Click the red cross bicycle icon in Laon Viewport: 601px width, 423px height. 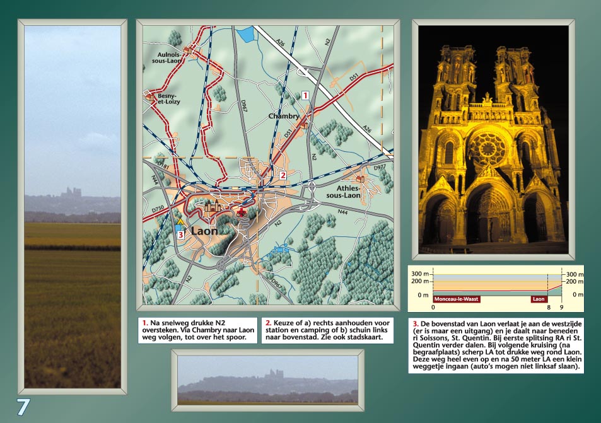tap(241, 213)
